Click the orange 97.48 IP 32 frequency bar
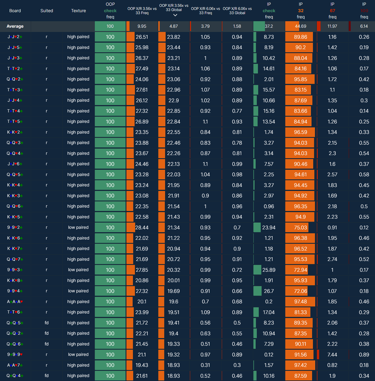Image resolution: width=375 pixels, height=381 pixels. pos(300,302)
